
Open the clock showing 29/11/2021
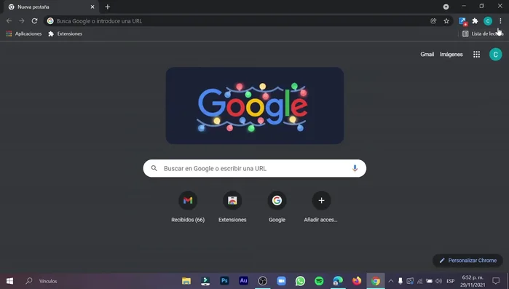(x=473, y=281)
